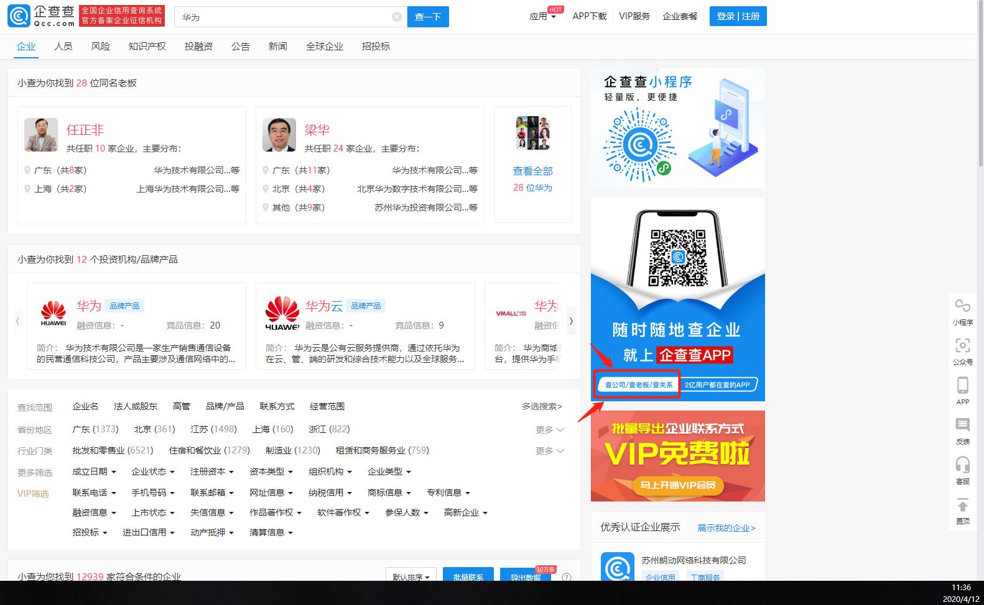Click 梁华's portrait photo

279,135
